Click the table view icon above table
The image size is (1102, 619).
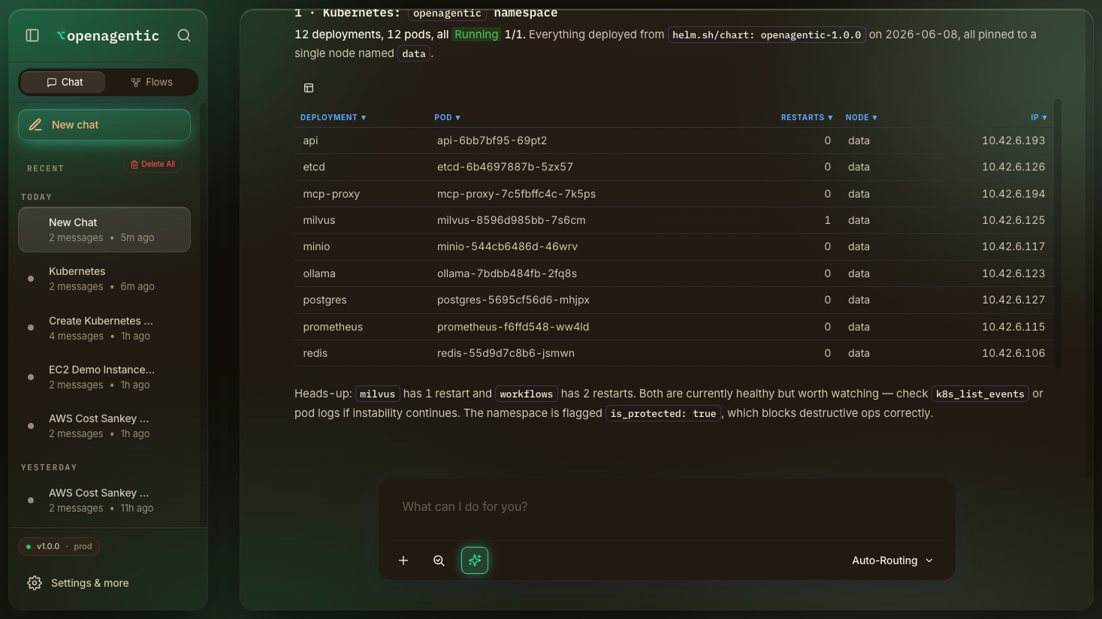click(309, 88)
